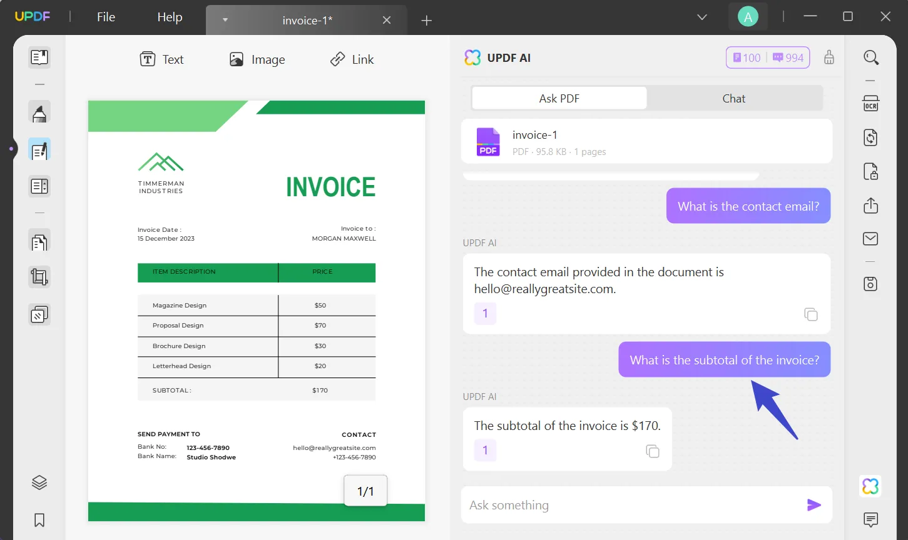908x540 pixels.
Task: Send the file by email
Action: [x=870, y=239]
